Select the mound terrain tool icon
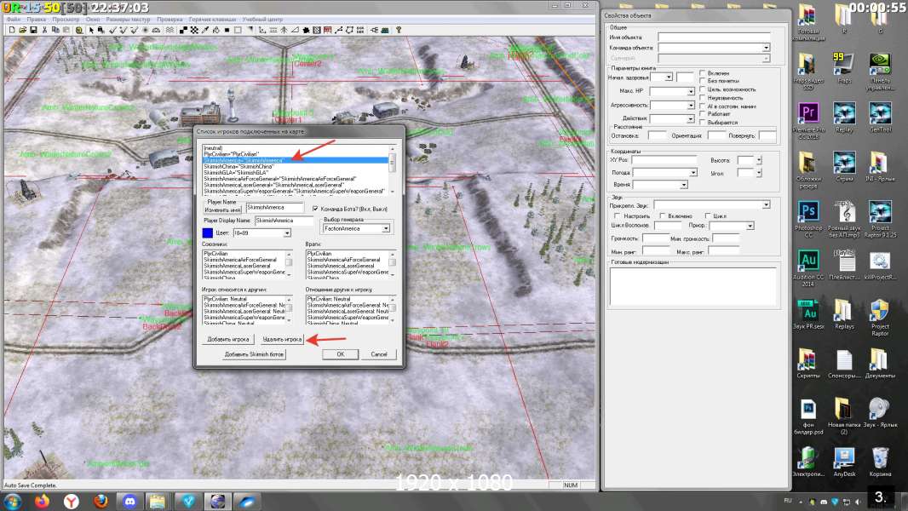 (x=156, y=30)
